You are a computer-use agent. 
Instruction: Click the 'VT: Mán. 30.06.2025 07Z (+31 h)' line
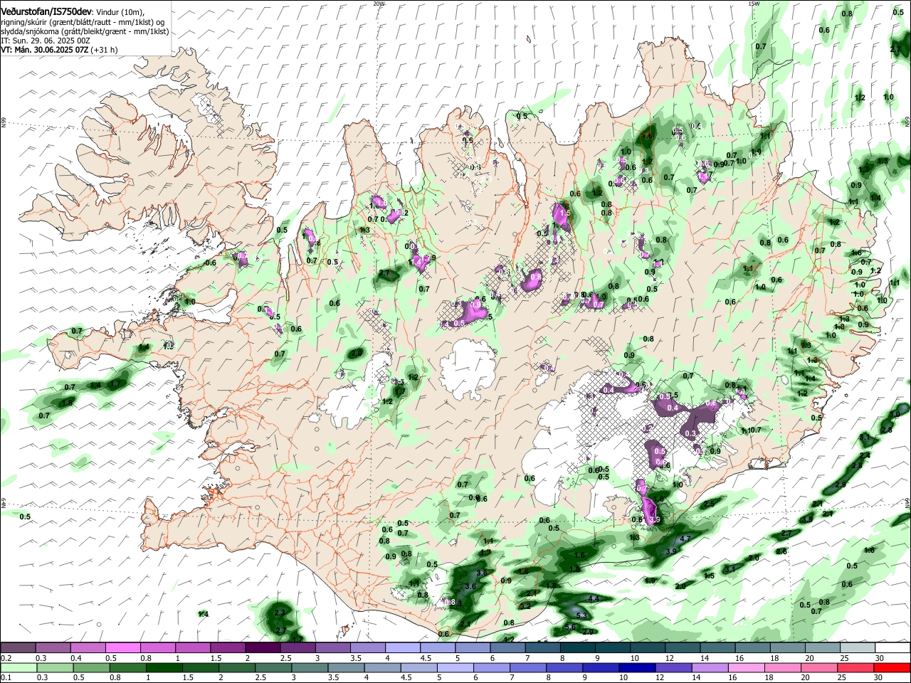tap(59, 50)
